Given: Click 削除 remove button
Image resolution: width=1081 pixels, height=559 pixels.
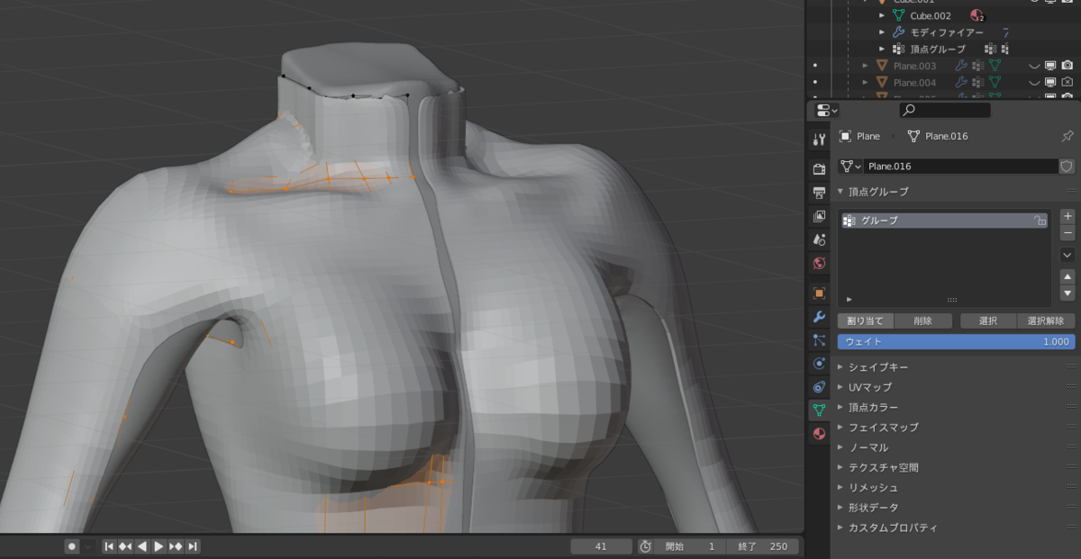Looking at the screenshot, I should click(x=923, y=320).
